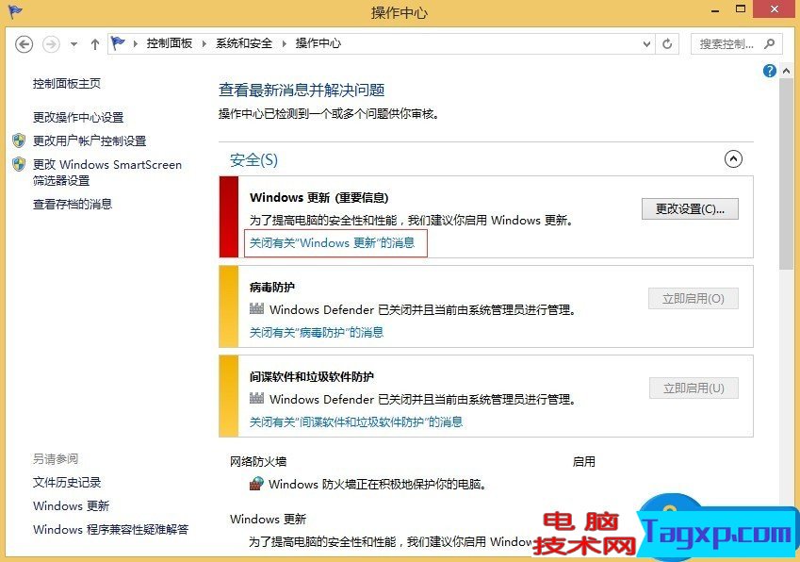Open 控制面板主页 link
Screen dimensions: 800x562
tap(67, 83)
